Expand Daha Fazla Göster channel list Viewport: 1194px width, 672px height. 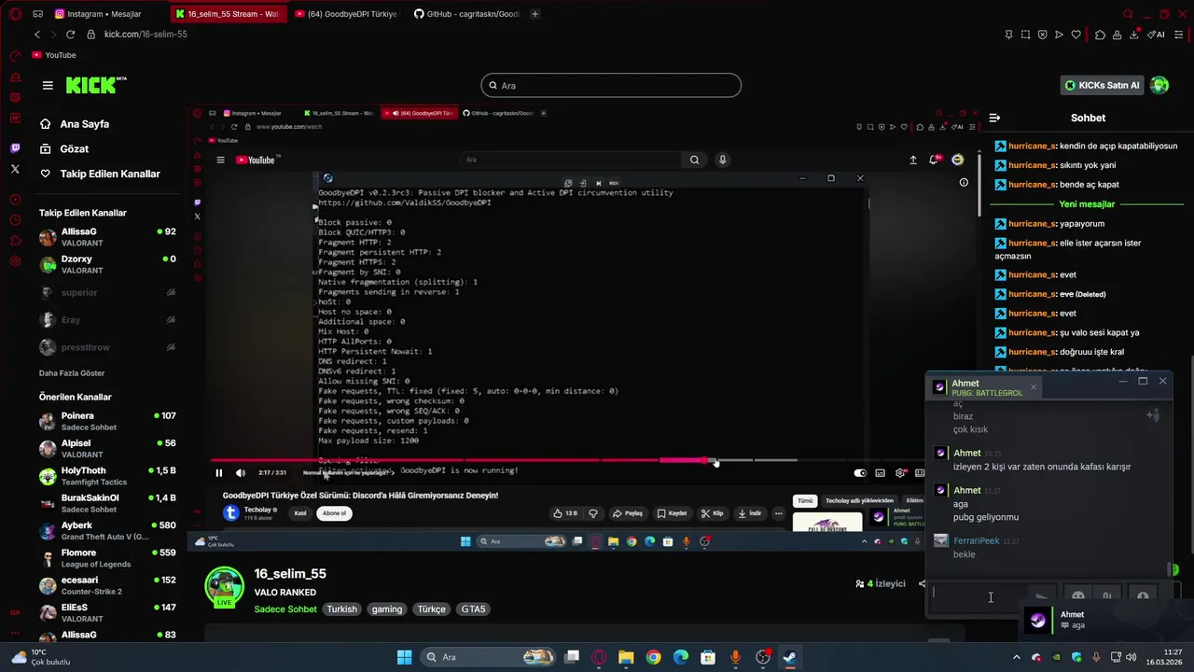pos(72,373)
